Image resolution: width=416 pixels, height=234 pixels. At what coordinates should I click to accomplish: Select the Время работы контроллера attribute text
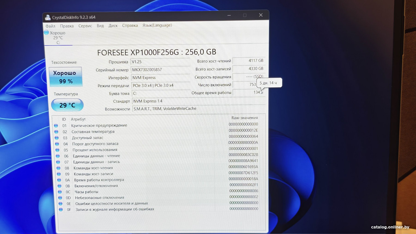coord(99,180)
